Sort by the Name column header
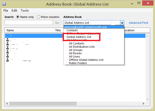Viewport: 155px width, 111px height. (x=29, y=30)
